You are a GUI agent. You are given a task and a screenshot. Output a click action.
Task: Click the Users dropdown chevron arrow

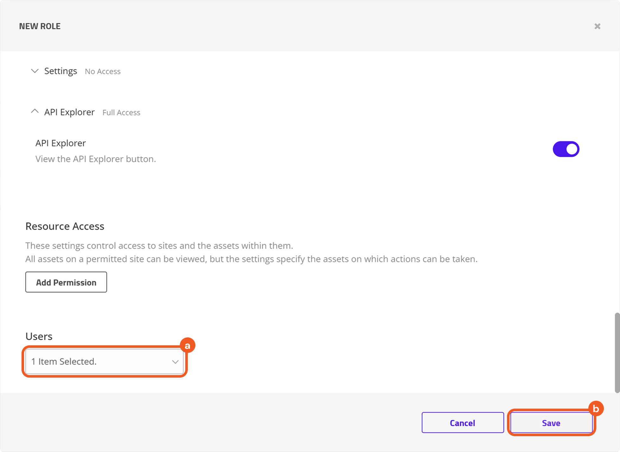[x=175, y=362]
